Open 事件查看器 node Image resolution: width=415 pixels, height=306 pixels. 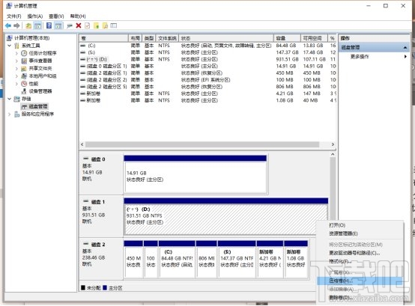pyautogui.click(x=40, y=61)
